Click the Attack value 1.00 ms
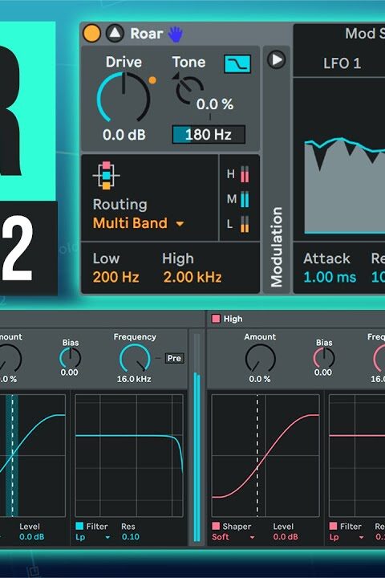The height and width of the screenshot is (578, 385). tap(330, 277)
